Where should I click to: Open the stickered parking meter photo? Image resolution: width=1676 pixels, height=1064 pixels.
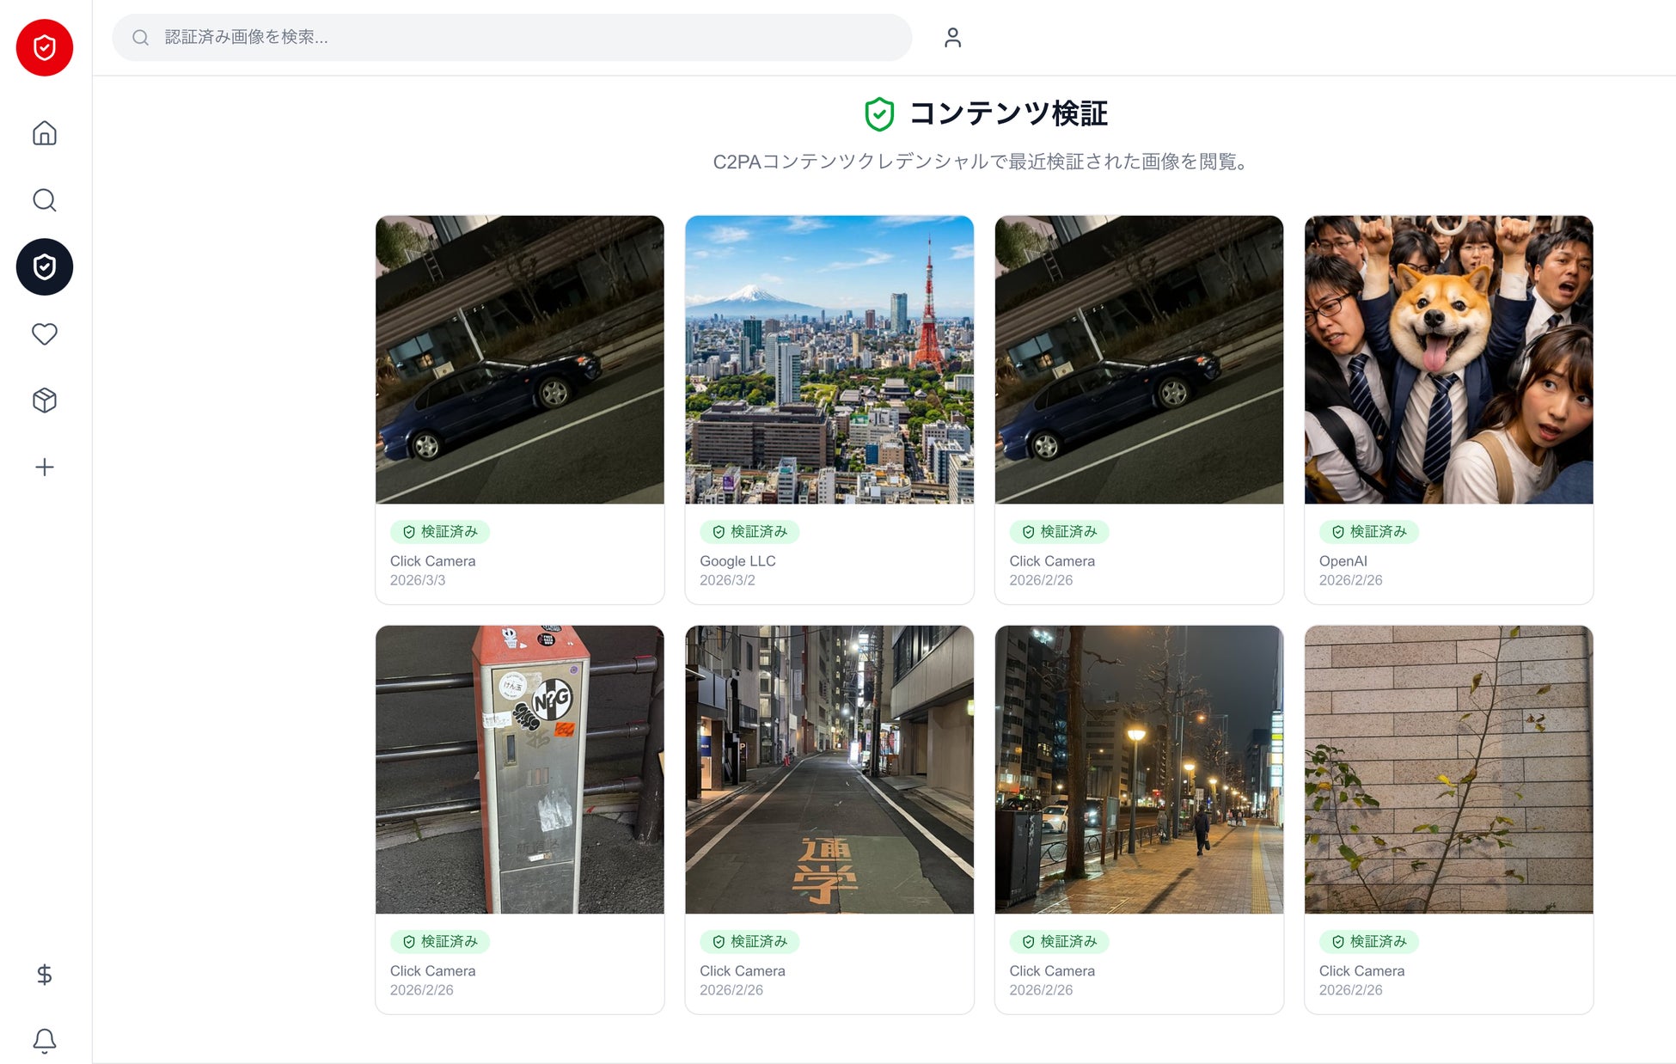520,769
